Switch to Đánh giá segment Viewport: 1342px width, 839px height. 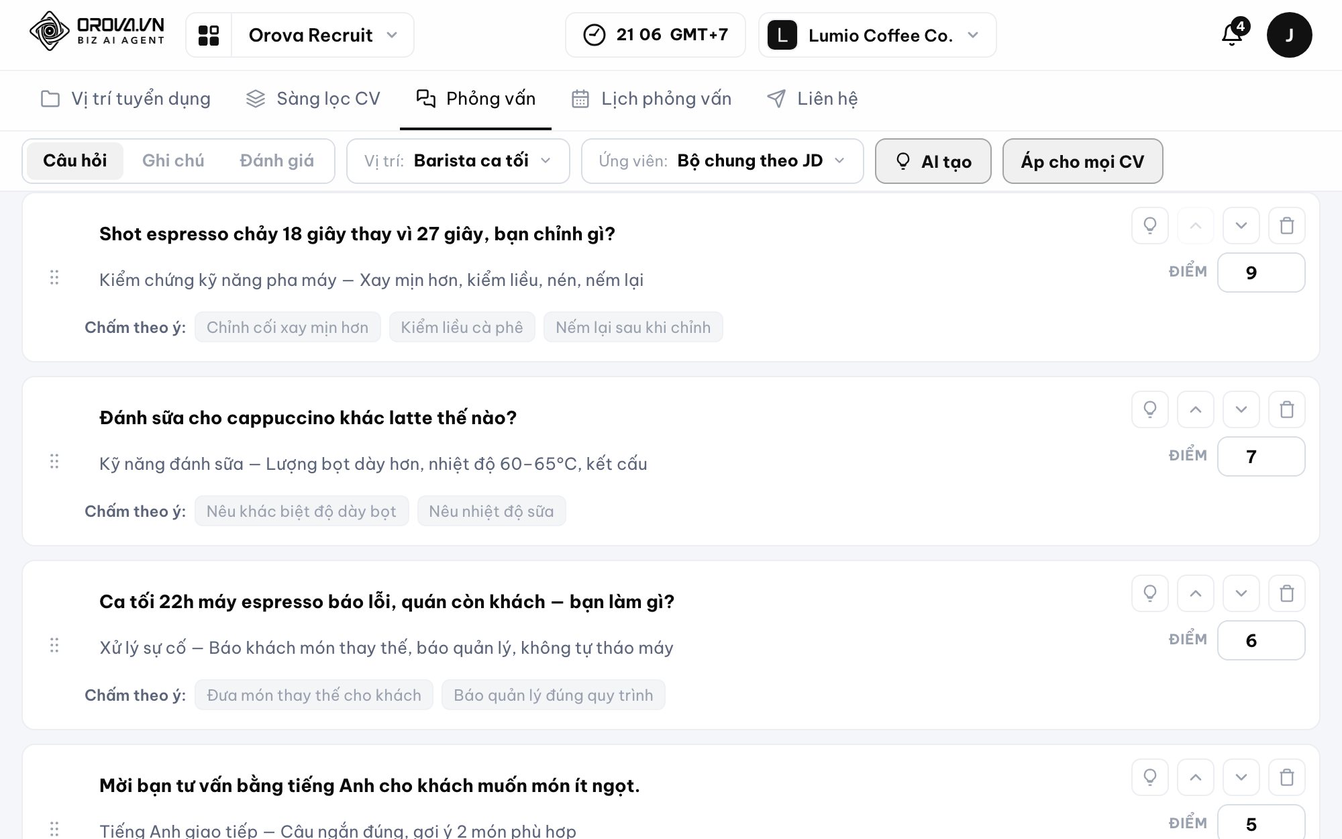pyautogui.click(x=276, y=160)
